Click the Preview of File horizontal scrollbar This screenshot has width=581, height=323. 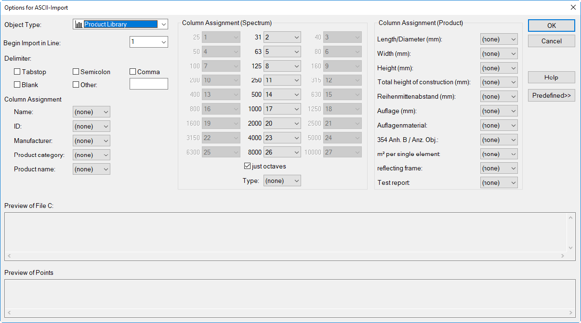coord(286,256)
